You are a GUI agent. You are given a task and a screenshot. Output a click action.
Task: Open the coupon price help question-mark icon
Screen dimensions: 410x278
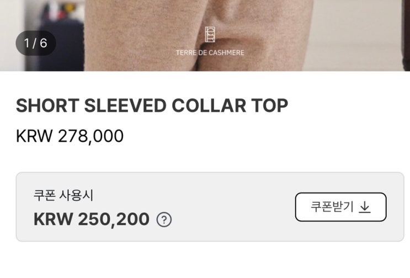tap(164, 220)
